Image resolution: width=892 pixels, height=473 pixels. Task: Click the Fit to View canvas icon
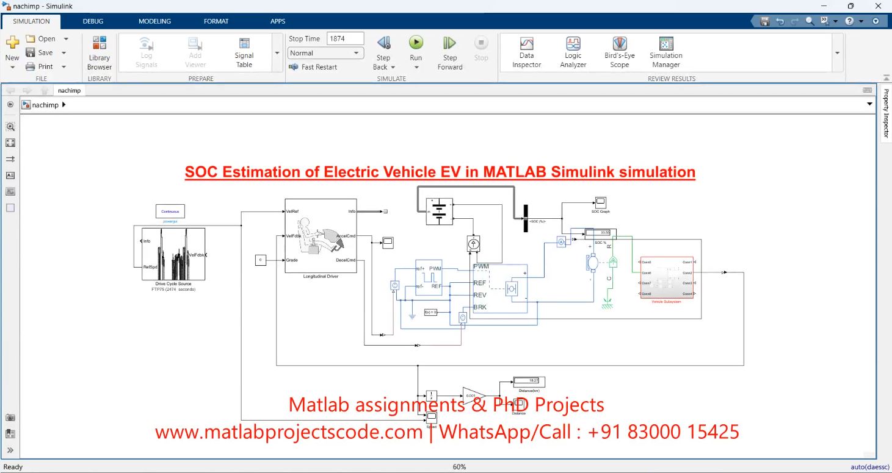tap(10, 143)
